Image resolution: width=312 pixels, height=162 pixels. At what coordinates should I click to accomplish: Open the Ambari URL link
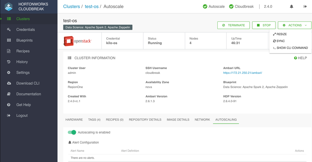tap(243, 73)
